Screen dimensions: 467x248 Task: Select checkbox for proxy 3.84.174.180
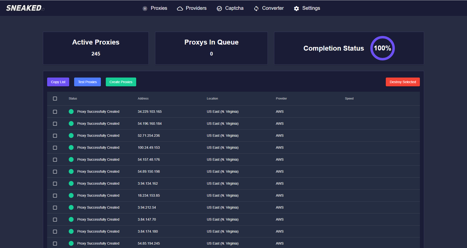click(55, 232)
